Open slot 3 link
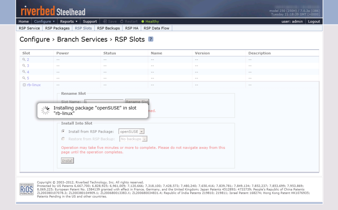The height and width of the screenshot is (210, 338). (28, 66)
